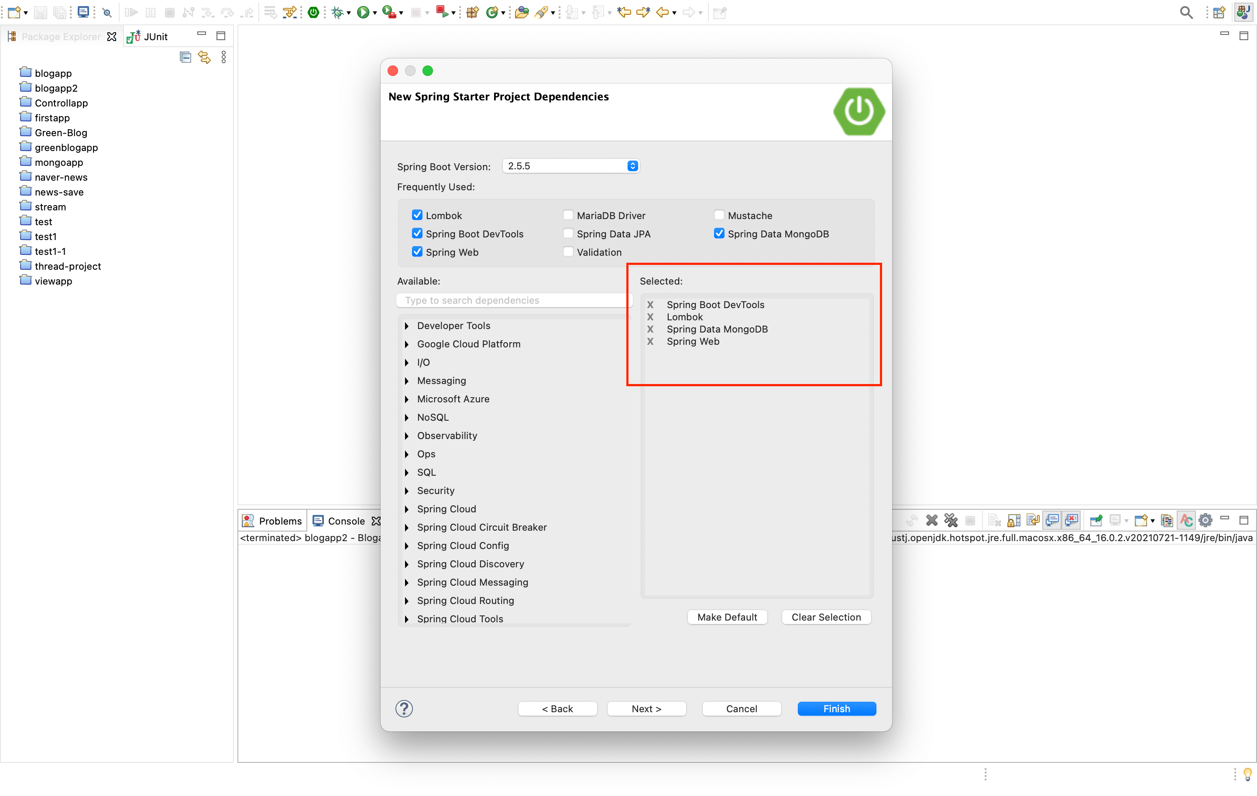Click the help question mark icon in dialog
The width and height of the screenshot is (1257, 796).
coord(404,708)
